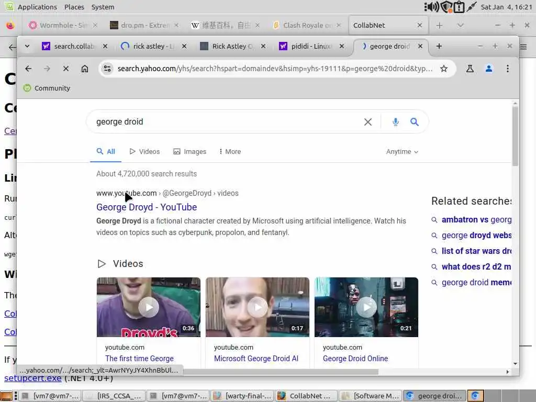Screen dimensions: 536x402
Task: Click the Chrome address bar URL
Action: [x=275, y=69]
